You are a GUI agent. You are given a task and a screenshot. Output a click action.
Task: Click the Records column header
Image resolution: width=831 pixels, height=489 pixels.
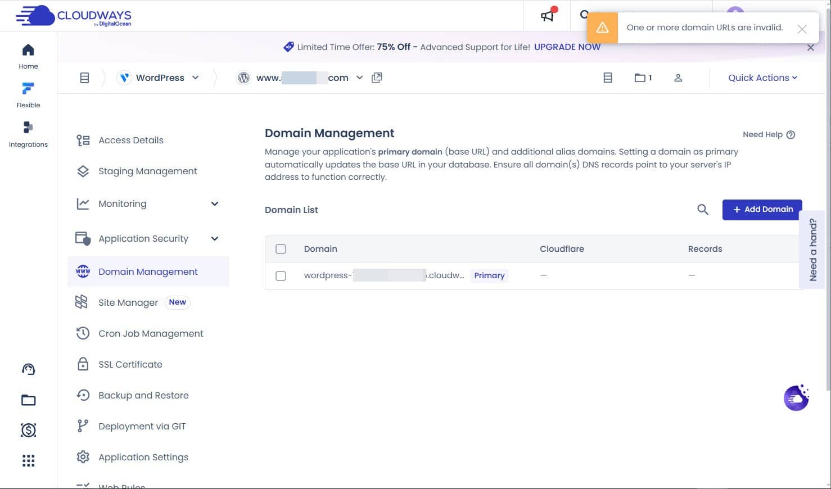(705, 249)
